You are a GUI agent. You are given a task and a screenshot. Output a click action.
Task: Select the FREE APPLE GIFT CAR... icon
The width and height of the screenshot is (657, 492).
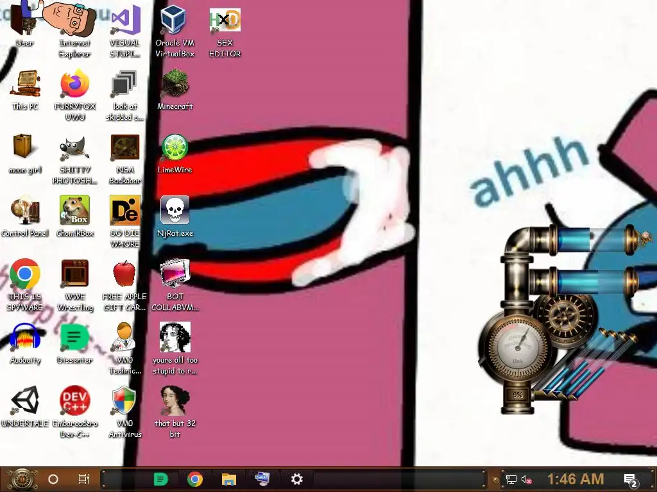pos(125,285)
